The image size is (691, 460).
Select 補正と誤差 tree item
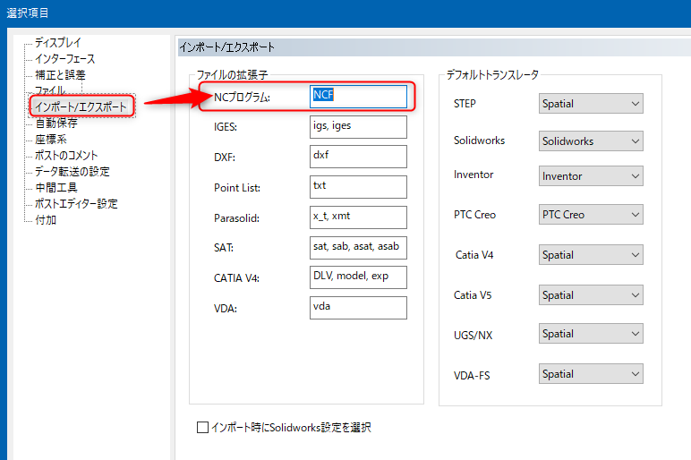[60, 74]
